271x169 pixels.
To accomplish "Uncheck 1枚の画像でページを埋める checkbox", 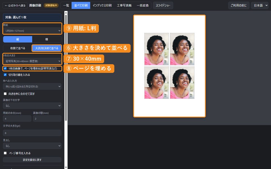I will pyautogui.click(x=5, y=68).
